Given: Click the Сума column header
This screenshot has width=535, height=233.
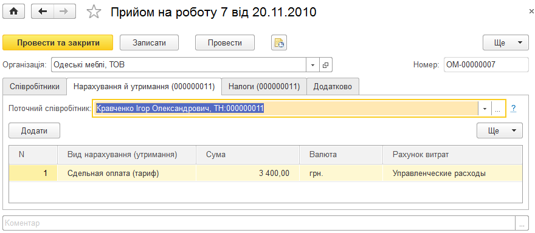Looking at the screenshot, I should tap(247, 155).
